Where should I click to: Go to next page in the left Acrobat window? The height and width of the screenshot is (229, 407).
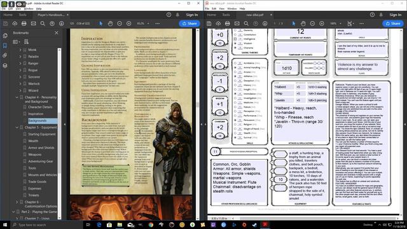pyautogui.click(x=61, y=24)
